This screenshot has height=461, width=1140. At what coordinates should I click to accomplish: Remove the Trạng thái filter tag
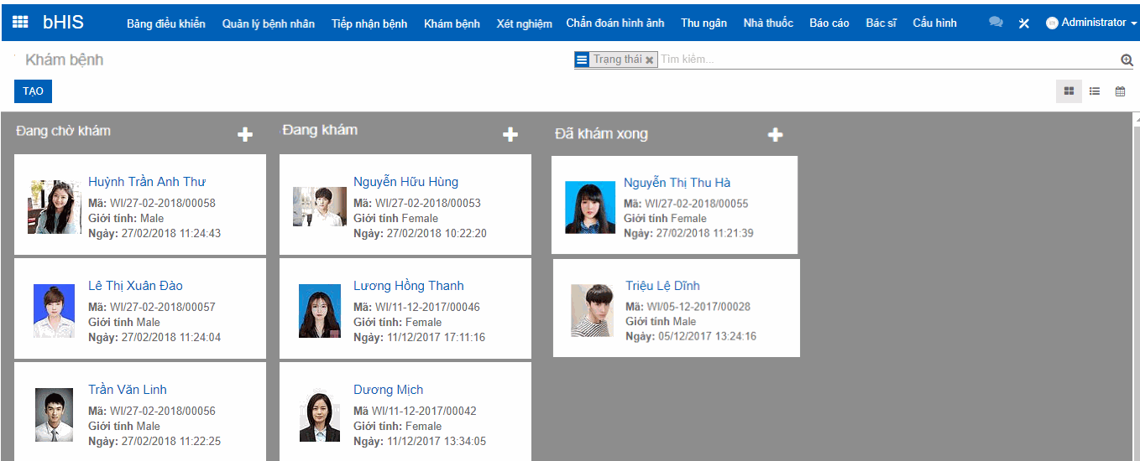pyautogui.click(x=650, y=60)
